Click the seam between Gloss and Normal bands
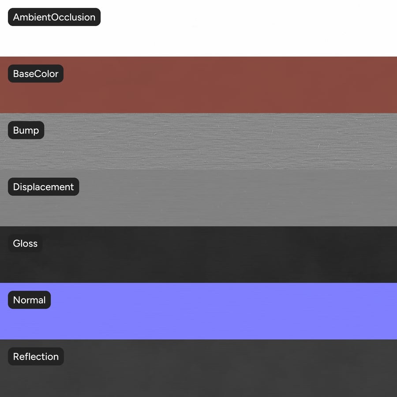The image size is (397, 397). [x=198, y=283]
